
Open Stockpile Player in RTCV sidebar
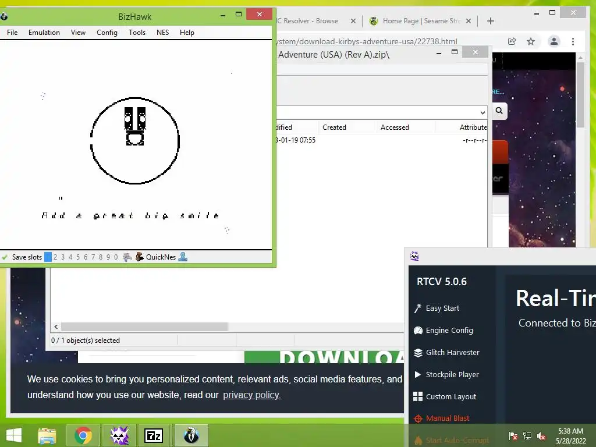(x=452, y=374)
